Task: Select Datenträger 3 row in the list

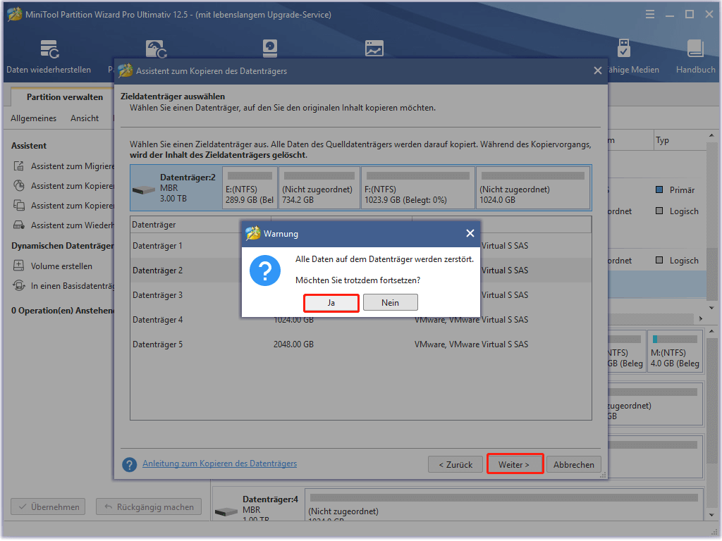Action: pos(360,295)
